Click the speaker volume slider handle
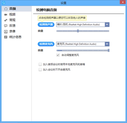The height and width of the screenshot is (123, 127). click(x=78, y=31)
